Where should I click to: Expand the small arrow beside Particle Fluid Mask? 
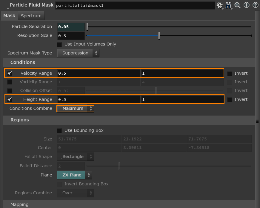(8, 9)
